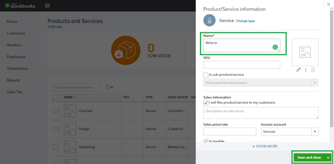Uncheck I sell this product/service checkbox
334x164 pixels.
[x=206, y=103]
